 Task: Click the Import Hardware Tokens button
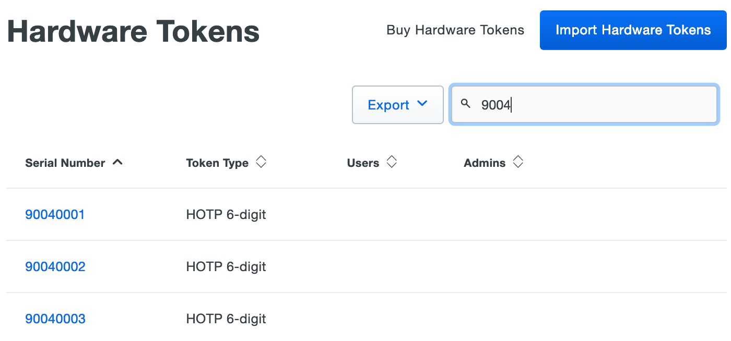coord(632,30)
